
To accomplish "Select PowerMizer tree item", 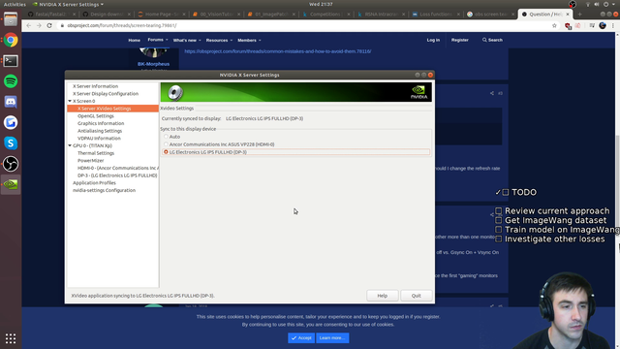I will click(x=90, y=161).
